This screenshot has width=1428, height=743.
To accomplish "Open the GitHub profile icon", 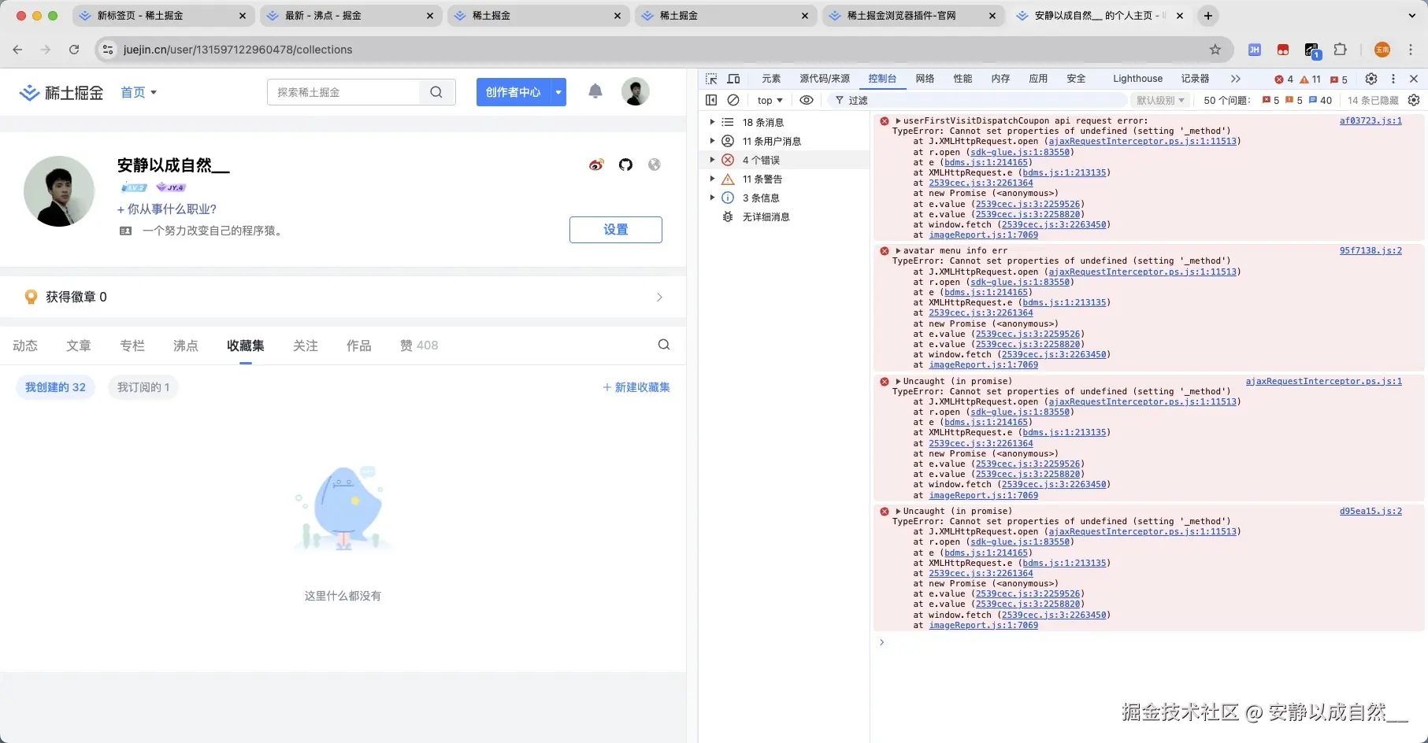I will pyautogui.click(x=625, y=164).
